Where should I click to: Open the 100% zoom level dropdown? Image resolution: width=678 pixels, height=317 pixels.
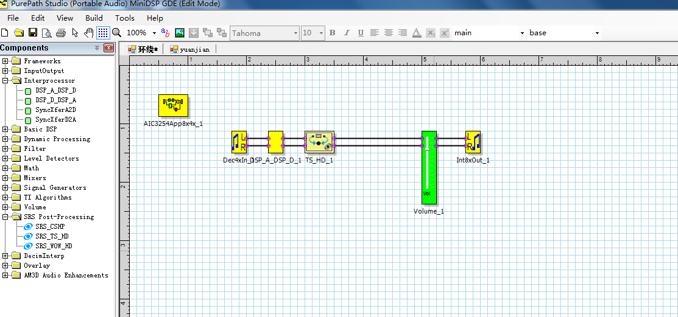(x=154, y=33)
